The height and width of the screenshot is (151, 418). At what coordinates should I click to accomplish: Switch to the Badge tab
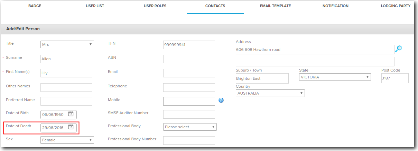tap(35, 6)
